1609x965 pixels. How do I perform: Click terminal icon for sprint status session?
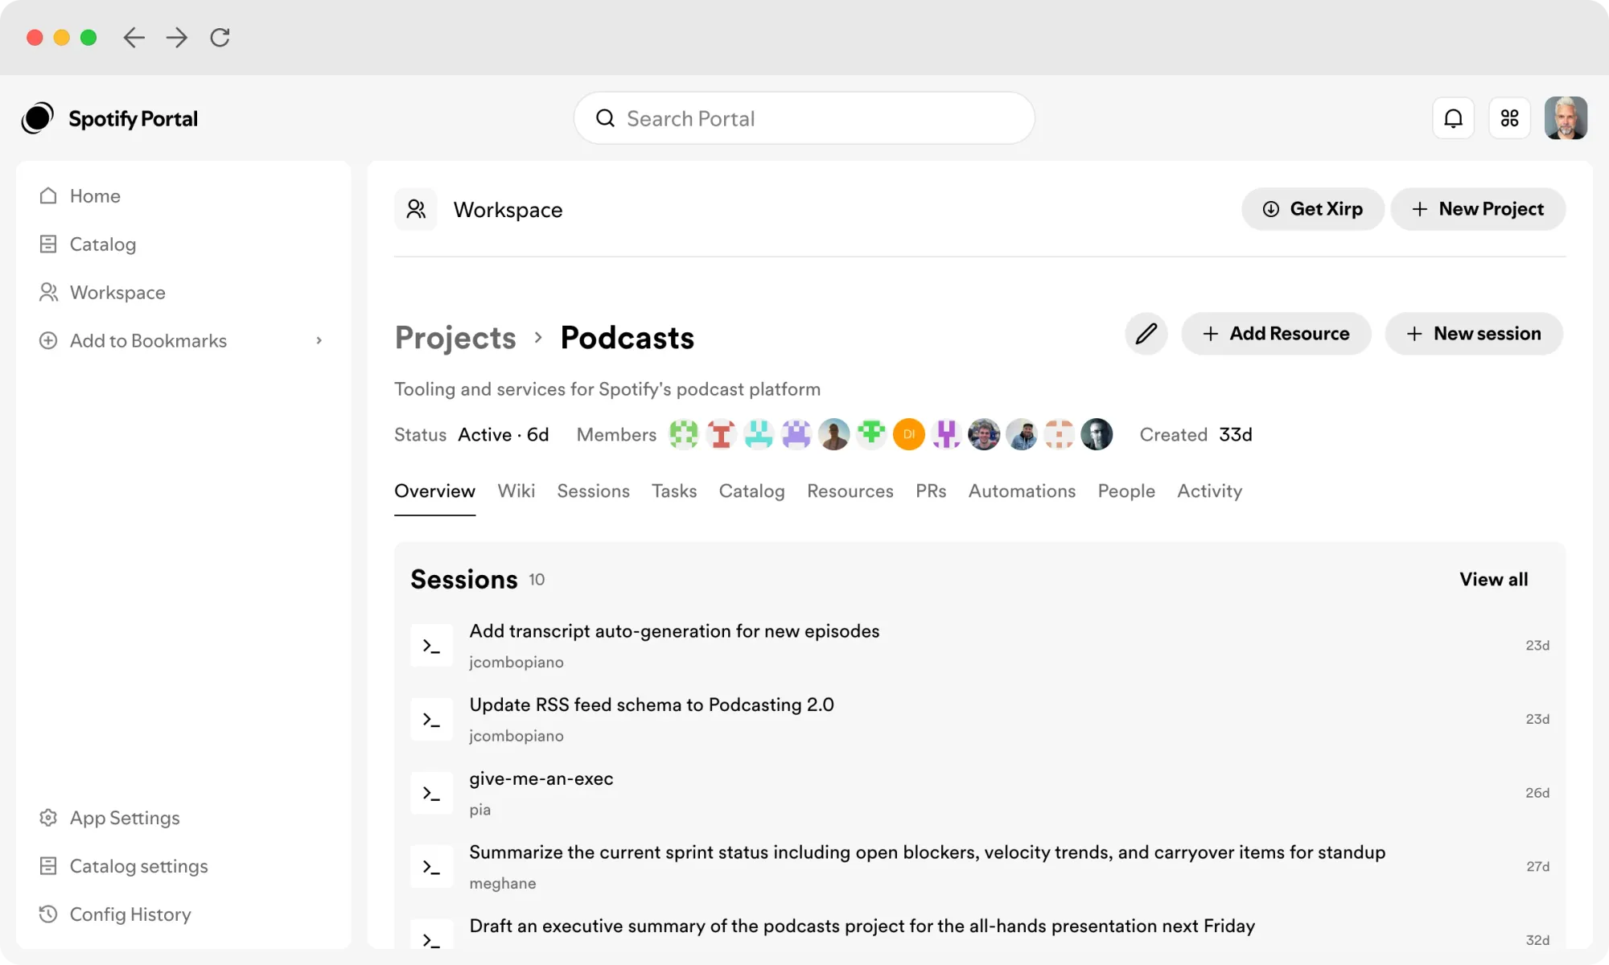(431, 867)
